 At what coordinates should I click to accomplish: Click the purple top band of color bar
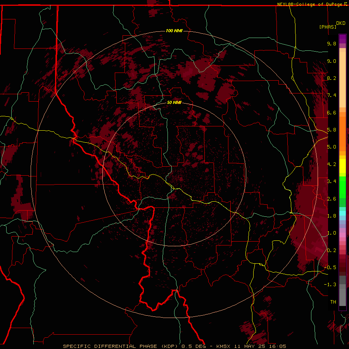coord(342,39)
